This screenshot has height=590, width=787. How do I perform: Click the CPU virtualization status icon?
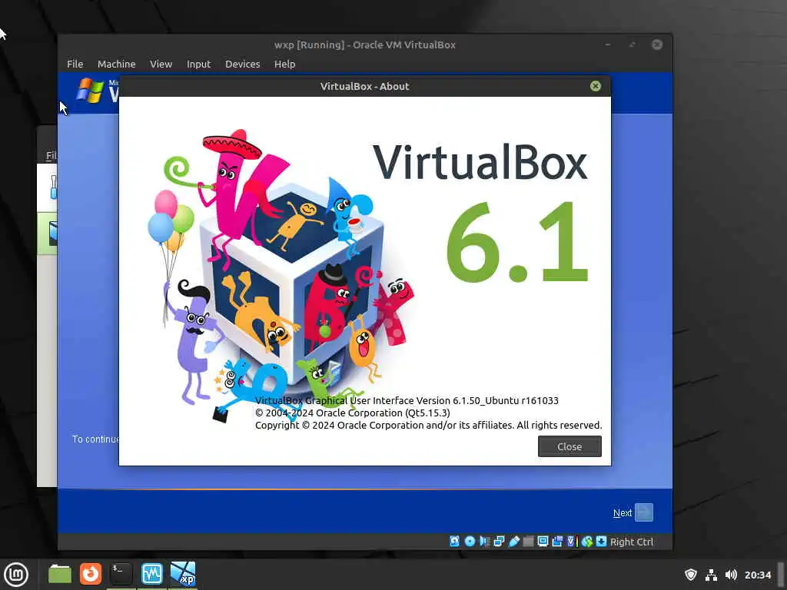[572, 542]
